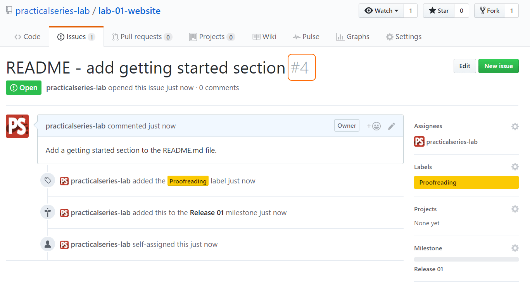The width and height of the screenshot is (530, 284).
Task: Go to the Settings tab
Action: 404,37
